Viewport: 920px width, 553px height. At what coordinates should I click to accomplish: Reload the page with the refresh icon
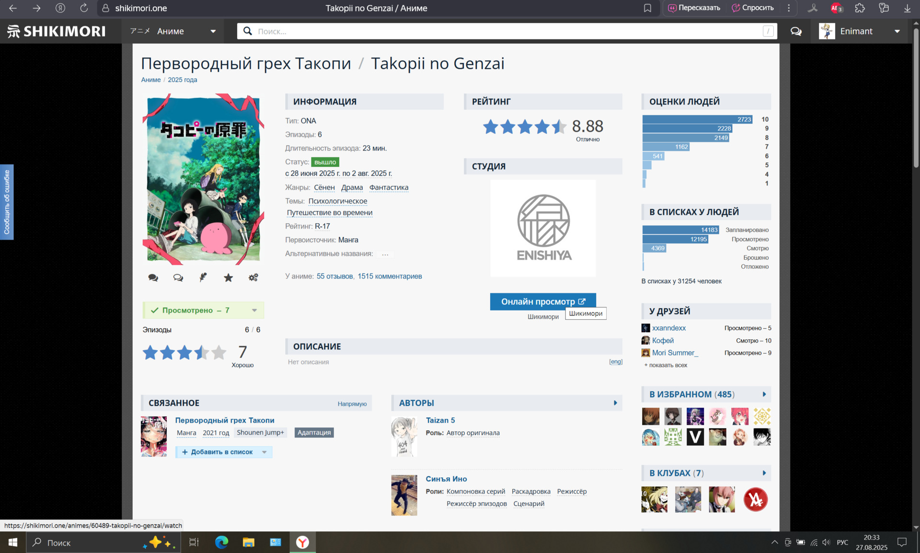pos(84,8)
